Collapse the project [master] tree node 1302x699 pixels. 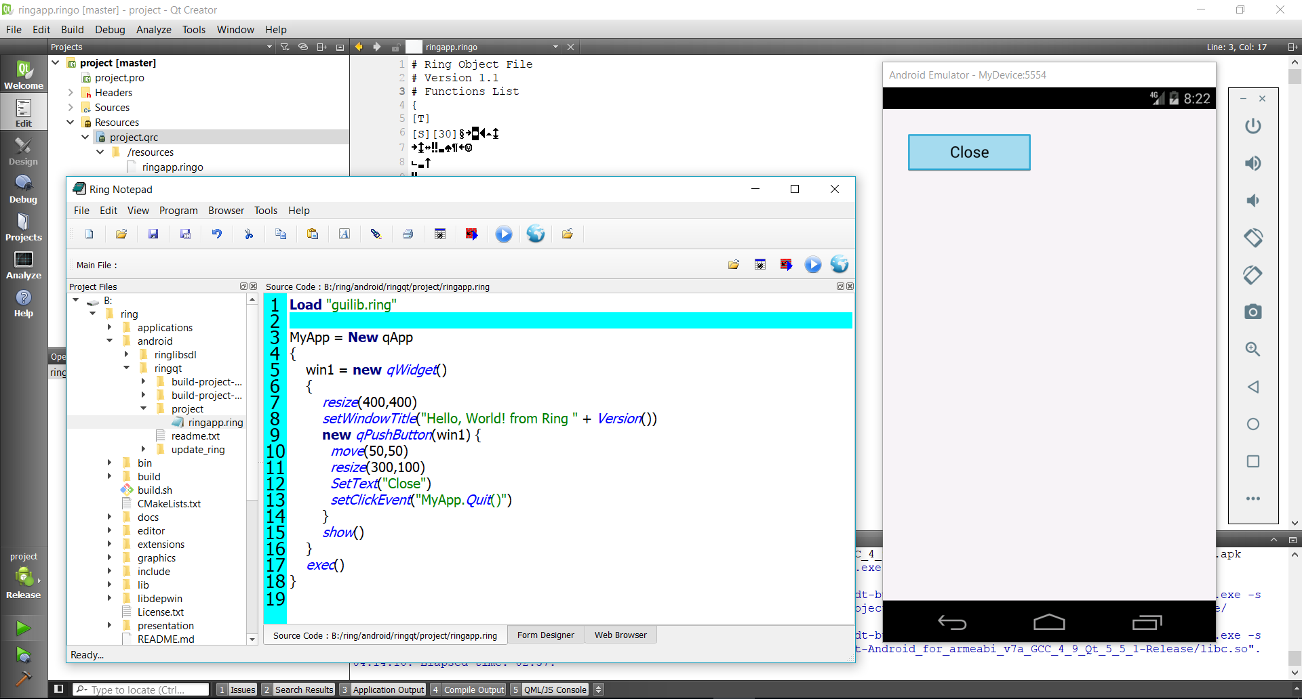point(56,62)
